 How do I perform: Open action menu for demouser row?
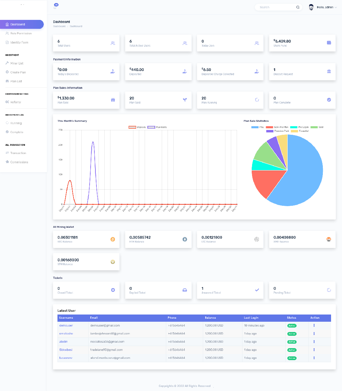pos(314,325)
